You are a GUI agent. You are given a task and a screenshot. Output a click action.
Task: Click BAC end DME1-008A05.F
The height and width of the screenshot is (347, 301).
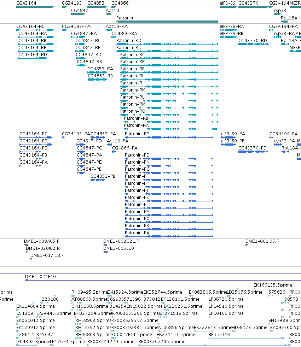tap(26, 245)
